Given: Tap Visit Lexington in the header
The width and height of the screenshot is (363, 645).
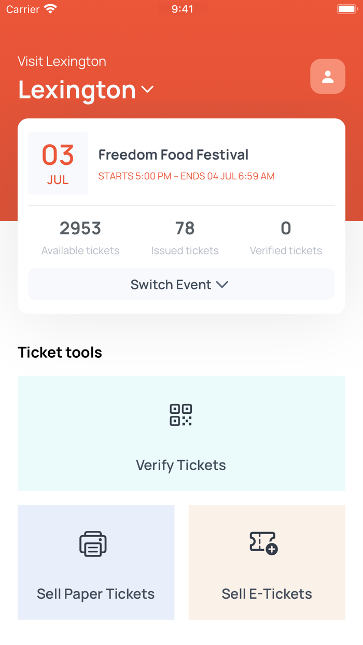Looking at the screenshot, I should tap(62, 61).
